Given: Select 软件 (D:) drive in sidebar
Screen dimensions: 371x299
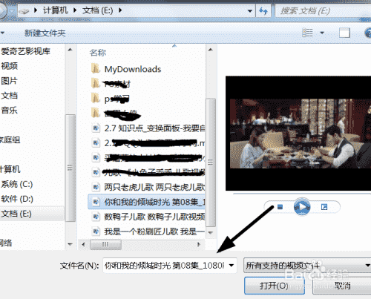Looking at the screenshot, I should 17,199.
